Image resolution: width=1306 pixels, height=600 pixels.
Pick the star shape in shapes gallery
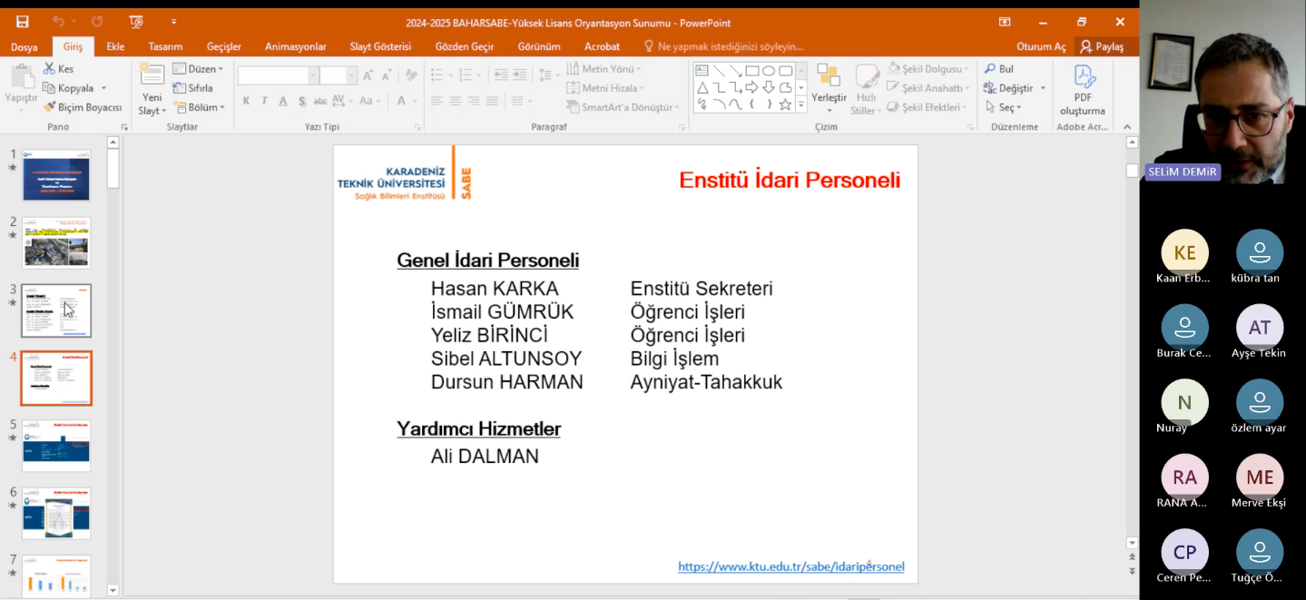[786, 104]
